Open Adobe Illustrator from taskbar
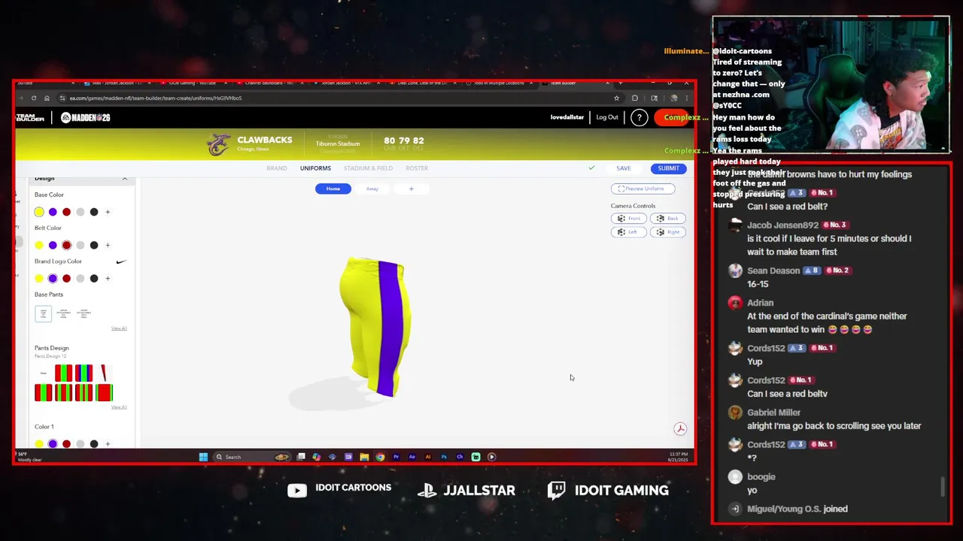Screen dimensions: 963x541 click(428, 457)
